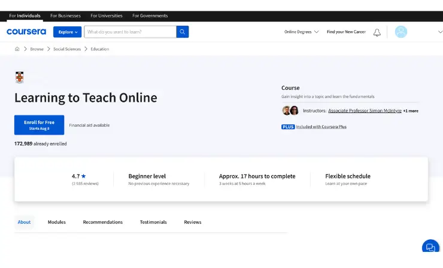The height and width of the screenshot is (268, 443).
Task: Switch to the Reviews tab
Action: coord(193,223)
